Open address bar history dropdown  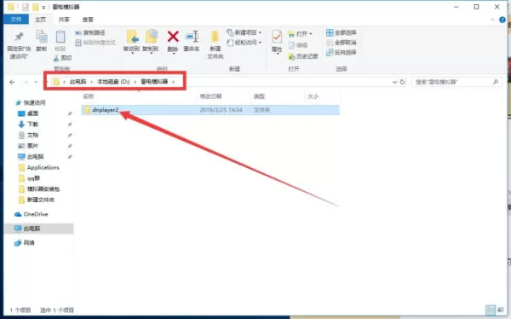pyautogui.click(x=394, y=82)
